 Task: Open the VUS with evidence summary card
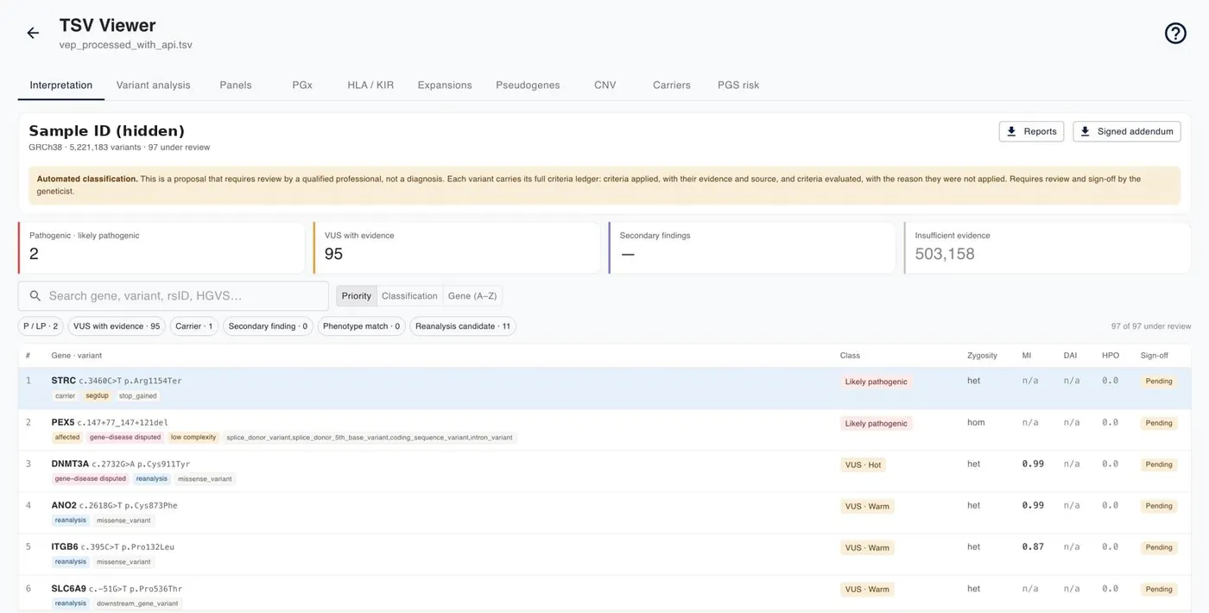click(457, 248)
